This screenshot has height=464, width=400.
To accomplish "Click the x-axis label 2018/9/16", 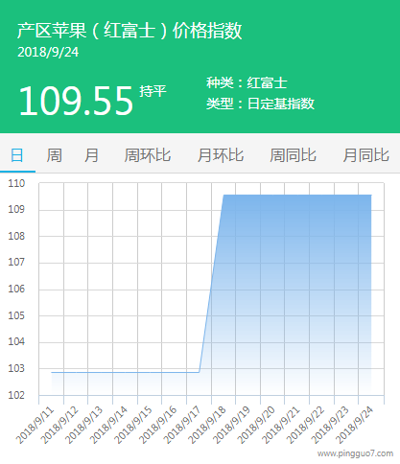I will point(157,425).
